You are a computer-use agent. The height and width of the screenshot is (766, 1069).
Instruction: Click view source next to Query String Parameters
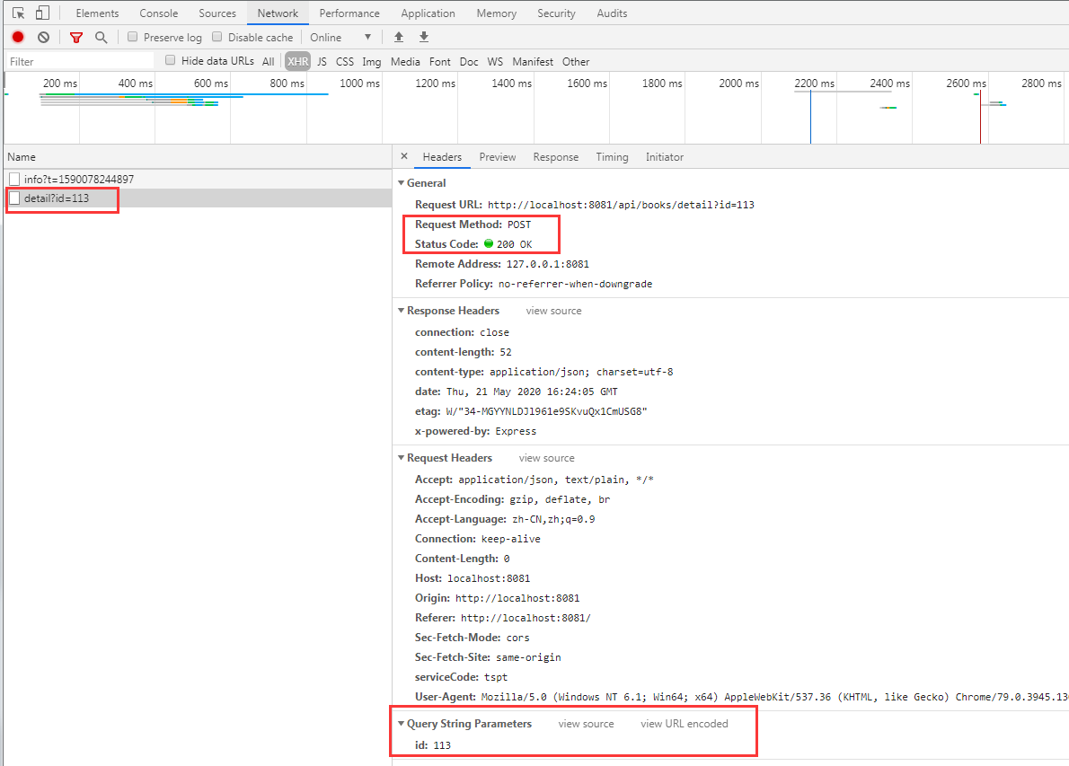(x=587, y=724)
